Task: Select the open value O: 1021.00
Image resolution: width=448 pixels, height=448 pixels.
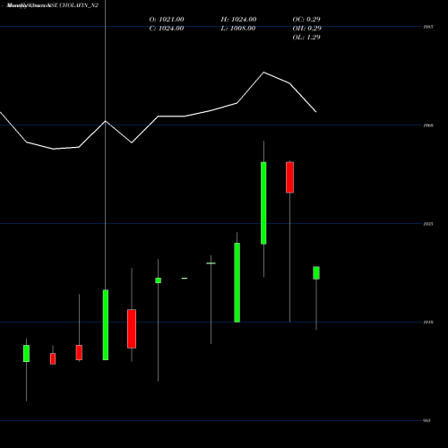Action: coord(167,20)
